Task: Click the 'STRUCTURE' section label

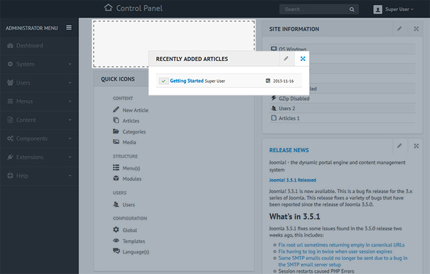Action: (x=125, y=157)
